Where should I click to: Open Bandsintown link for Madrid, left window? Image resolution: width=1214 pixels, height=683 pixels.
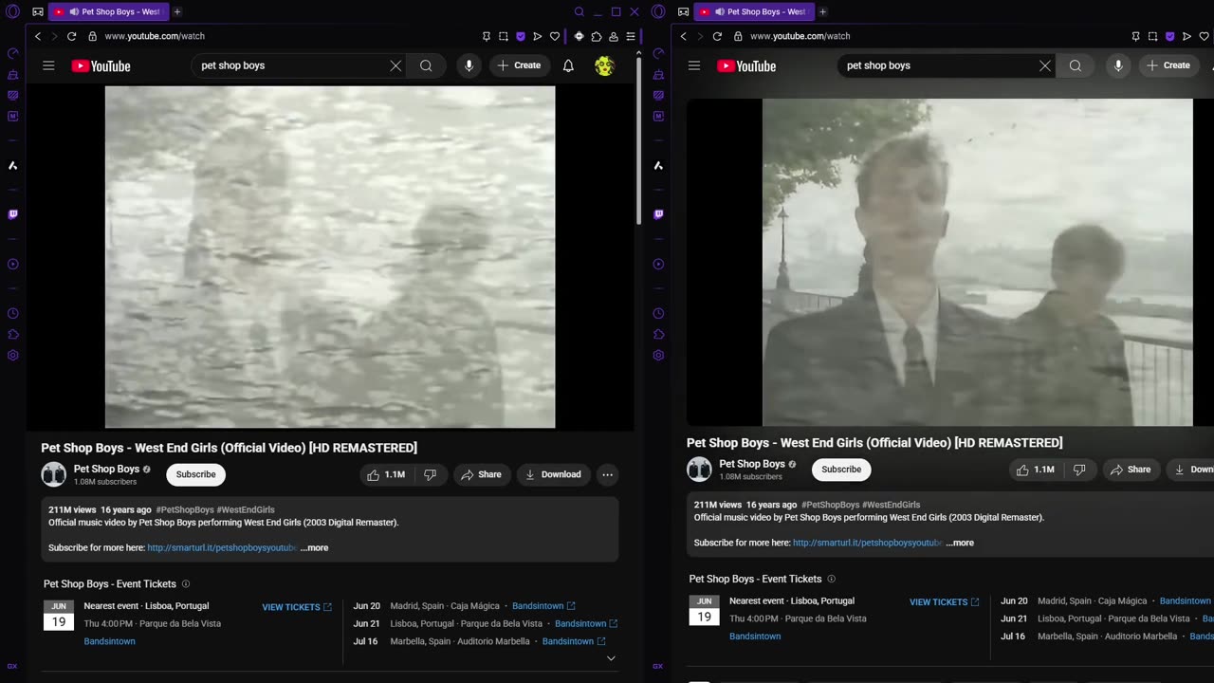pyautogui.click(x=543, y=606)
